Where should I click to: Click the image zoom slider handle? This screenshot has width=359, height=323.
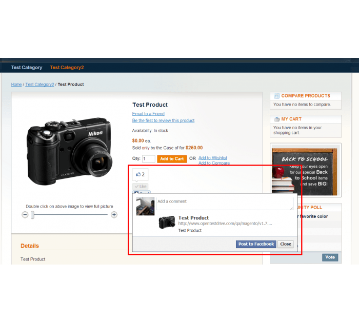point(32,215)
